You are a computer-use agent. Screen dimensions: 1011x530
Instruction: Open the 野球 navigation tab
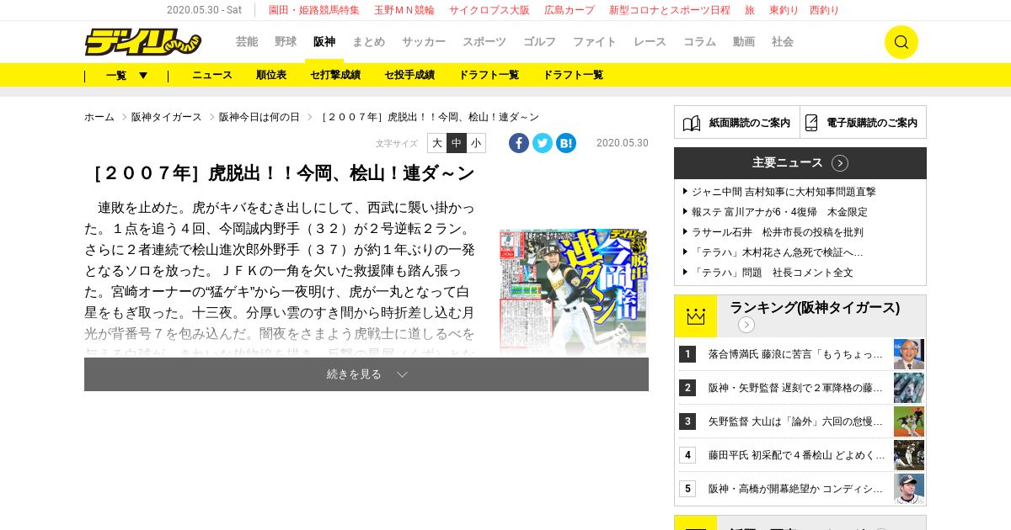pyautogui.click(x=286, y=41)
